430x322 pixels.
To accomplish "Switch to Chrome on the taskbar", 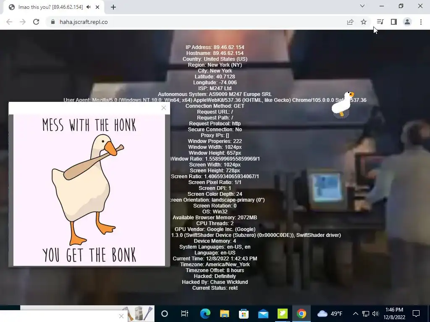I will [x=302, y=314].
